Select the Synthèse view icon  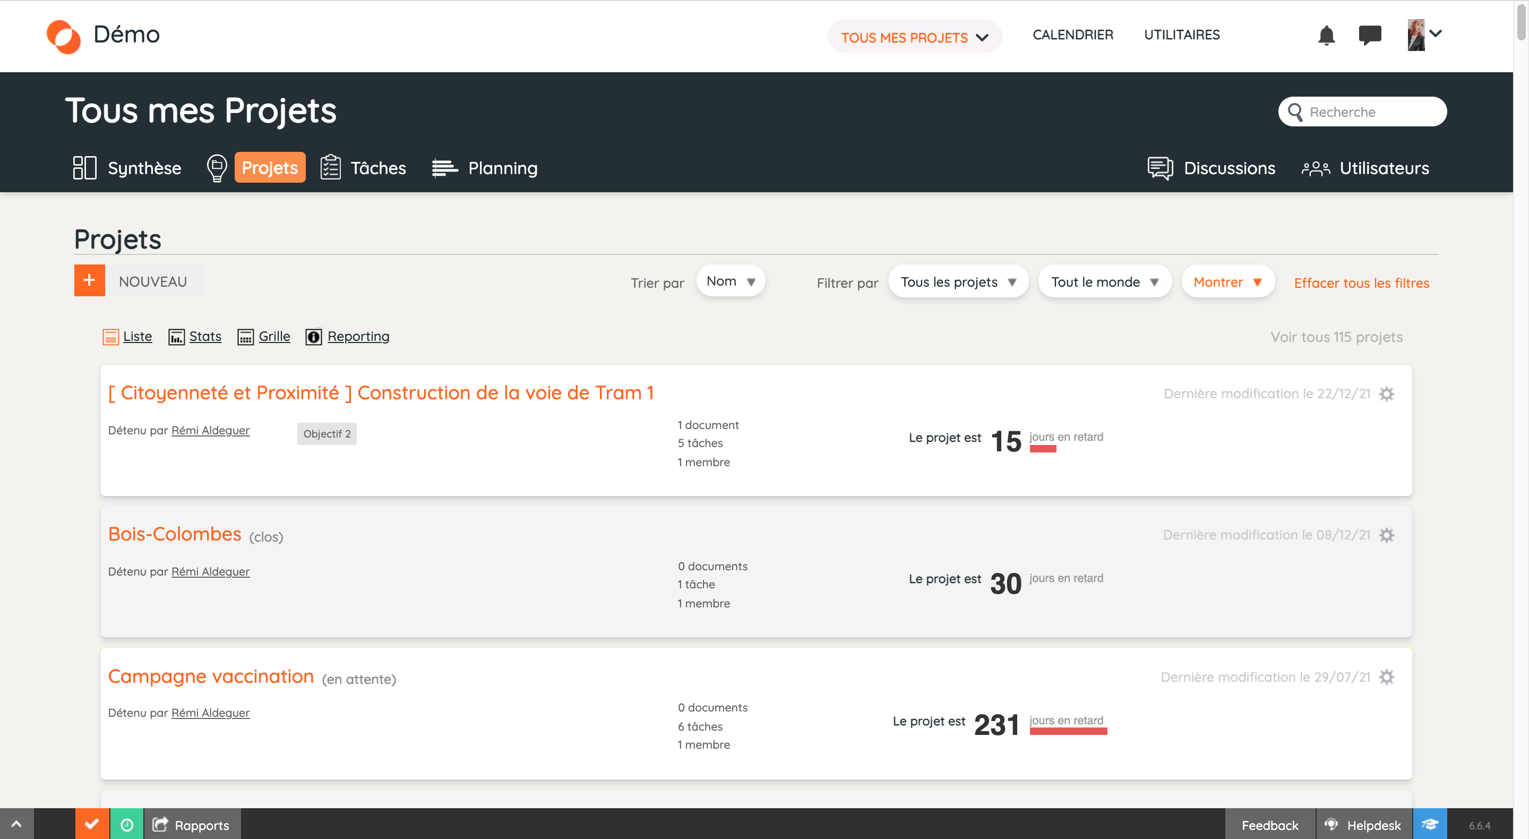coord(84,167)
